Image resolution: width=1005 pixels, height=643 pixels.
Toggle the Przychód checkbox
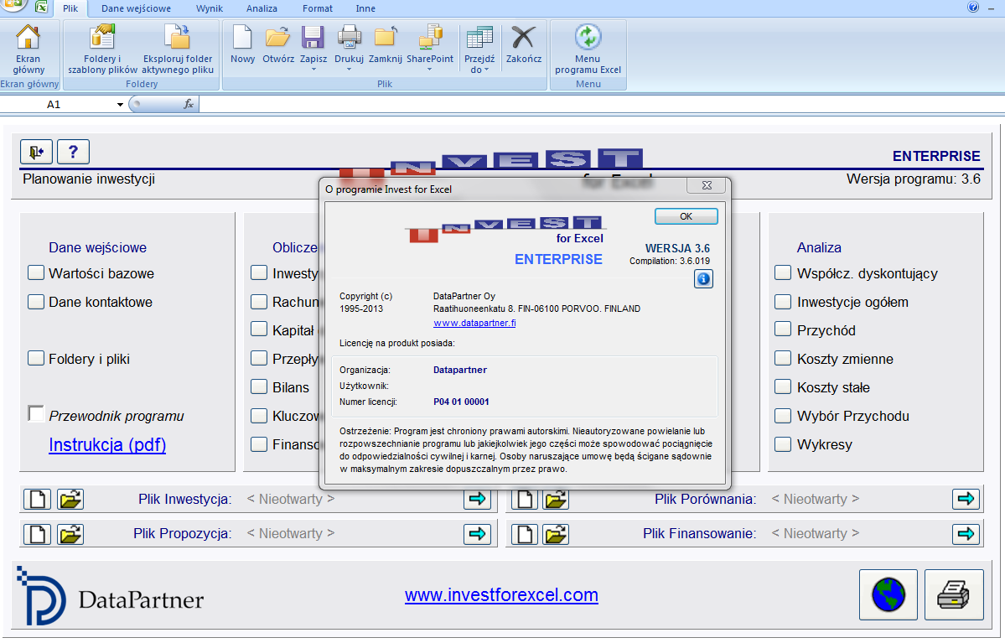coord(783,329)
